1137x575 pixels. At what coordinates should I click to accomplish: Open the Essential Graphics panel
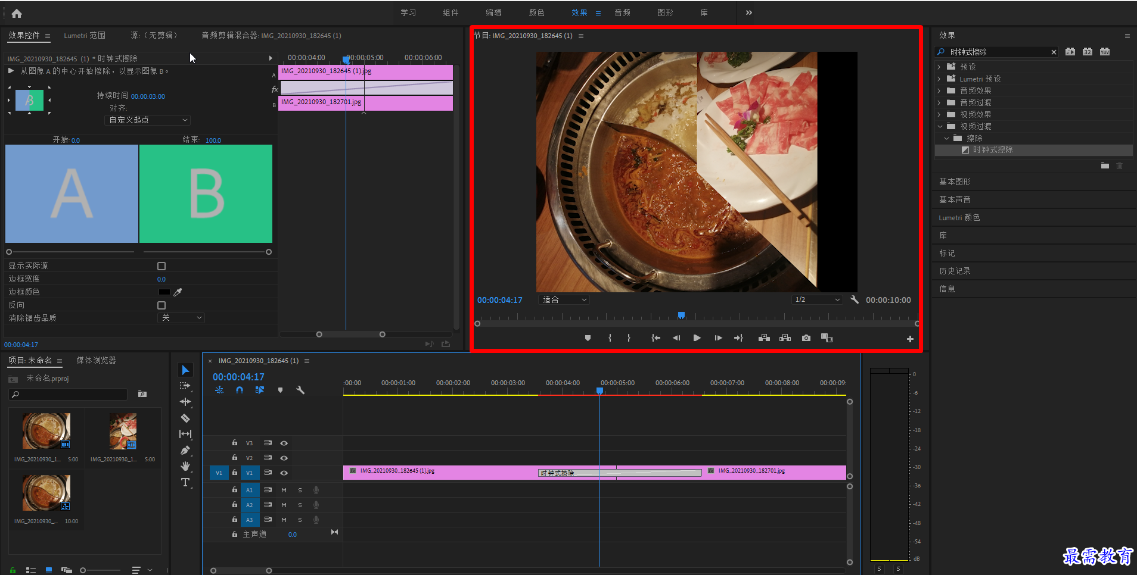coord(955,182)
